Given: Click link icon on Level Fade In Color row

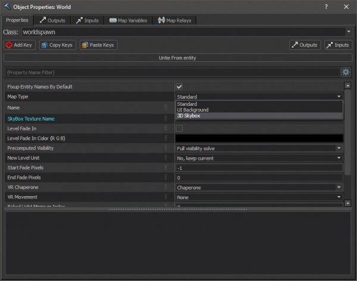Looking at the screenshot, I should pyautogui.click(x=166, y=138).
